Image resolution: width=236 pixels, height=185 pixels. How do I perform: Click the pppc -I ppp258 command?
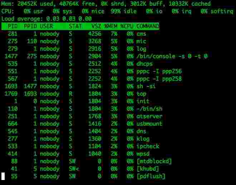[x=159, y=79]
